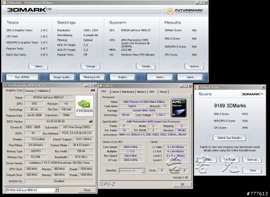Click the Subvendor XFX Pine Group field
This screenshot has height=197, width=270.
[x=76, y=127]
